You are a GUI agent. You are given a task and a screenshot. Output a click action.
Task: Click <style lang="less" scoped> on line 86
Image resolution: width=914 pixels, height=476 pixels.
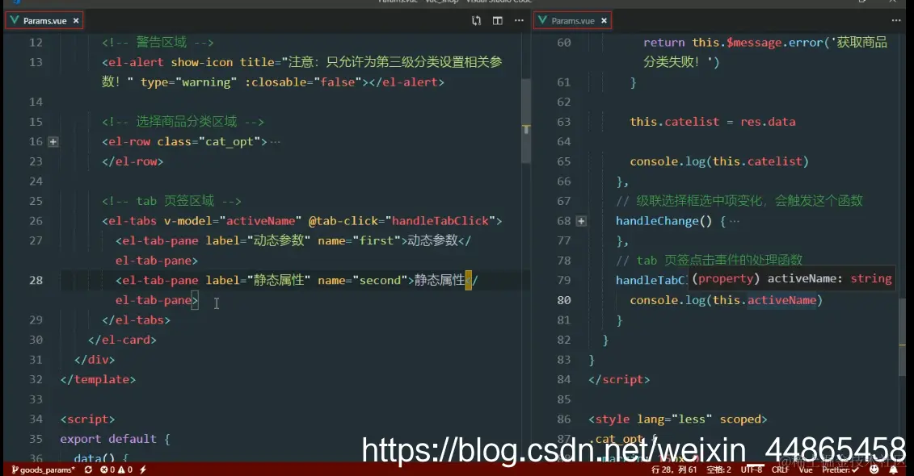(x=678, y=419)
